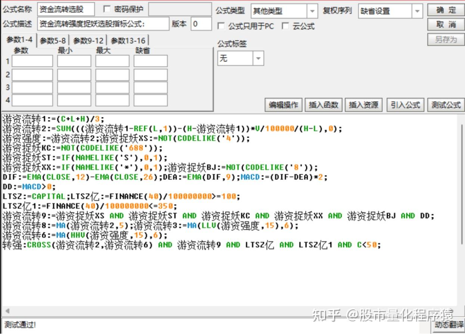465x334 pixels.
Task: Click 引入公式 import formula button
Action: (405, 105)
